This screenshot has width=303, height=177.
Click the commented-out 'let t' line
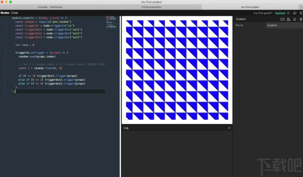(61, 64)
